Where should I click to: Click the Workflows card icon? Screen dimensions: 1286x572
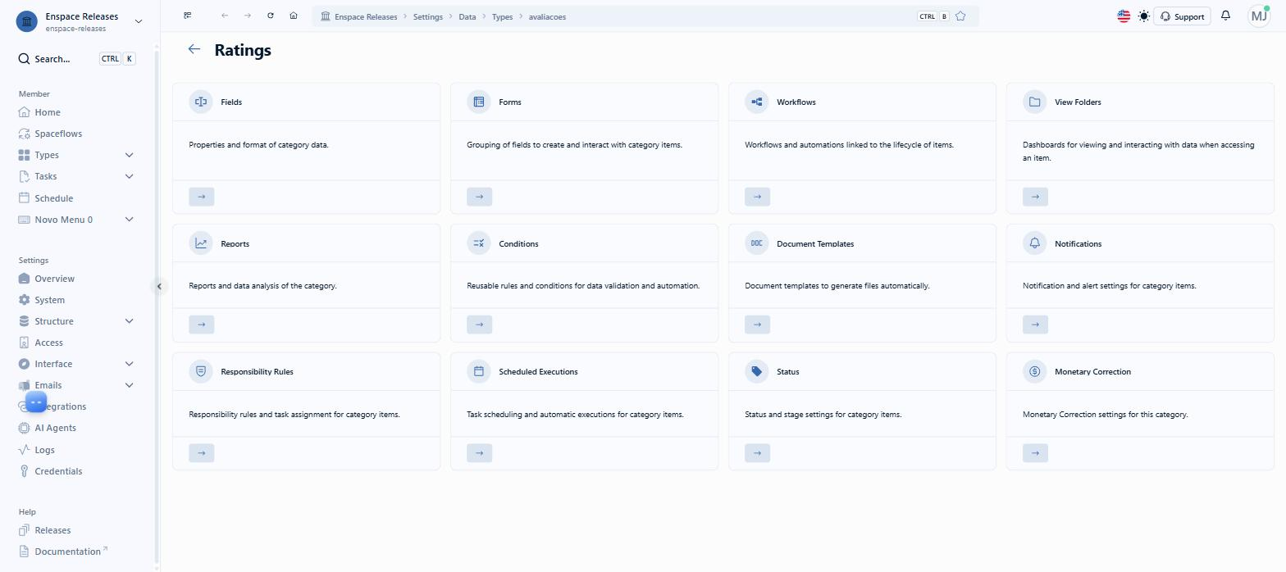coord(757,102)
